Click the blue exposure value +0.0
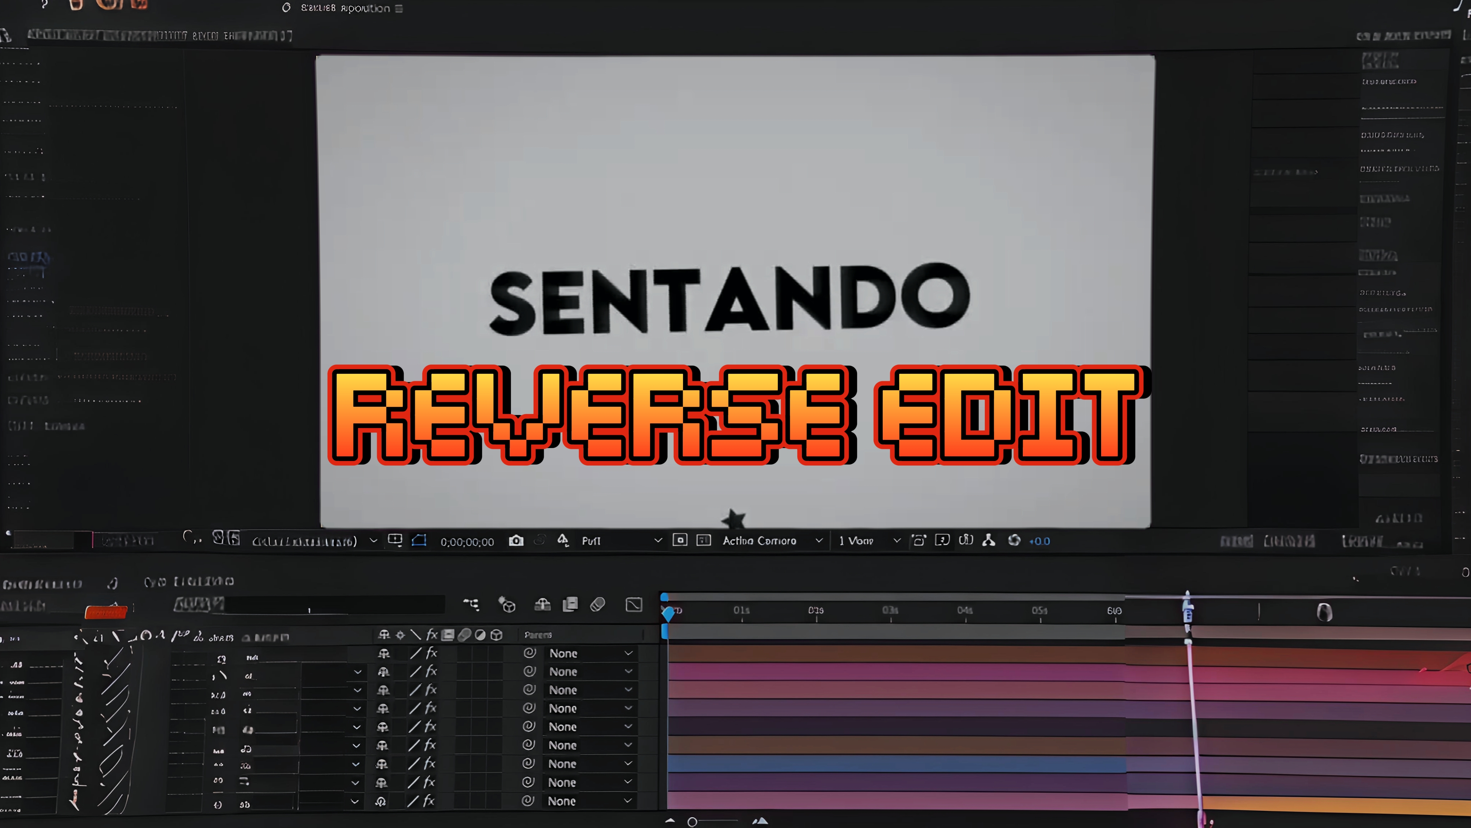This screenshot has height=828, width=1471. [1040, 541]
